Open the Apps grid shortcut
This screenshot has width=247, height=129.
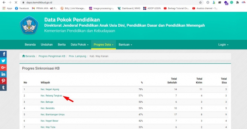(x=7, y=8)
